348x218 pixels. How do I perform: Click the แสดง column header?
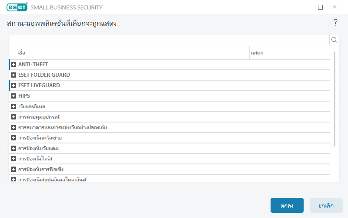[289, 53]
